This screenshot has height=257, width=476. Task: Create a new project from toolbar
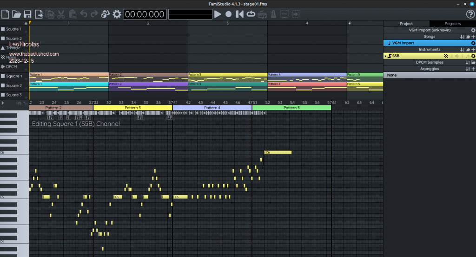[6, 14]
